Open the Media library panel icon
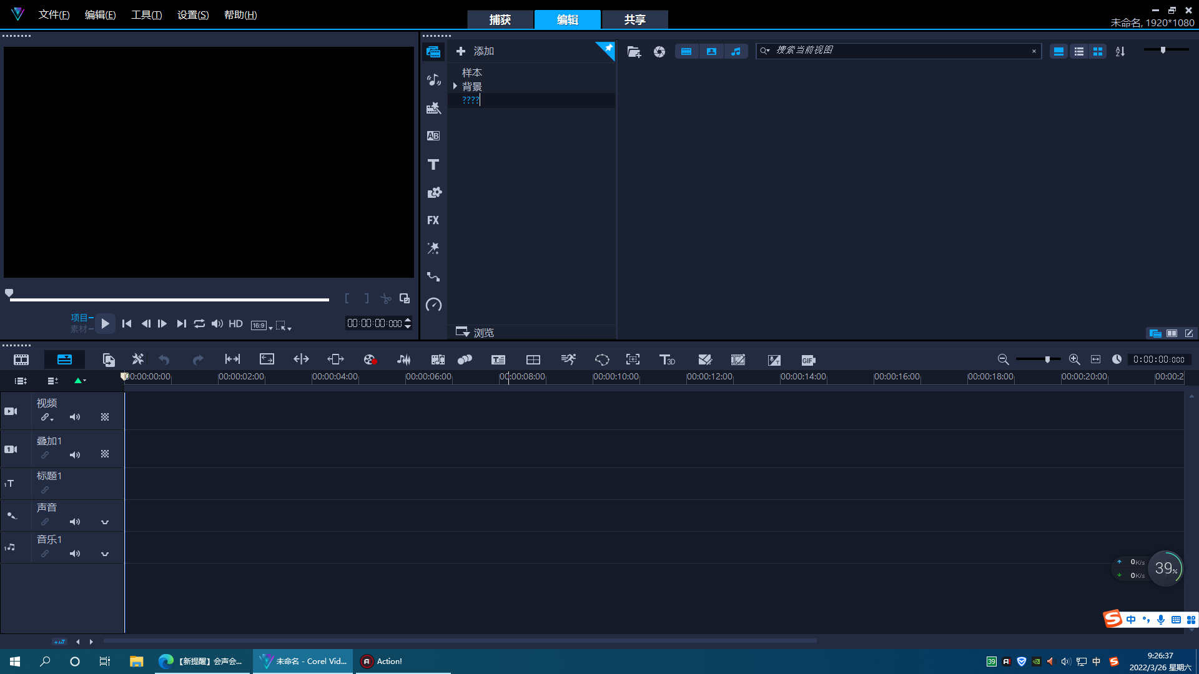 tap(433, 51)
